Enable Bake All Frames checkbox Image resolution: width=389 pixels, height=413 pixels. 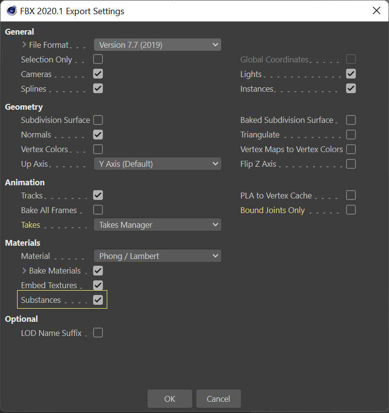tap(98, 210)
